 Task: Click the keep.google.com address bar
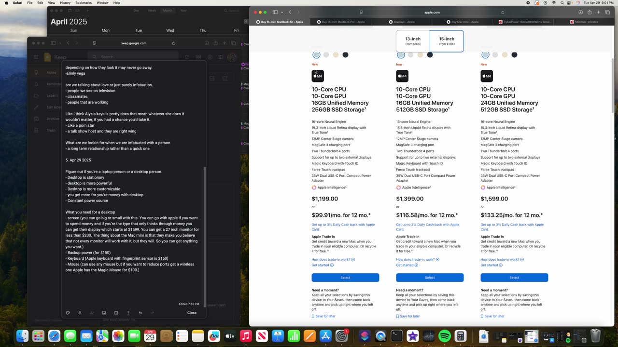coord(134,43)
